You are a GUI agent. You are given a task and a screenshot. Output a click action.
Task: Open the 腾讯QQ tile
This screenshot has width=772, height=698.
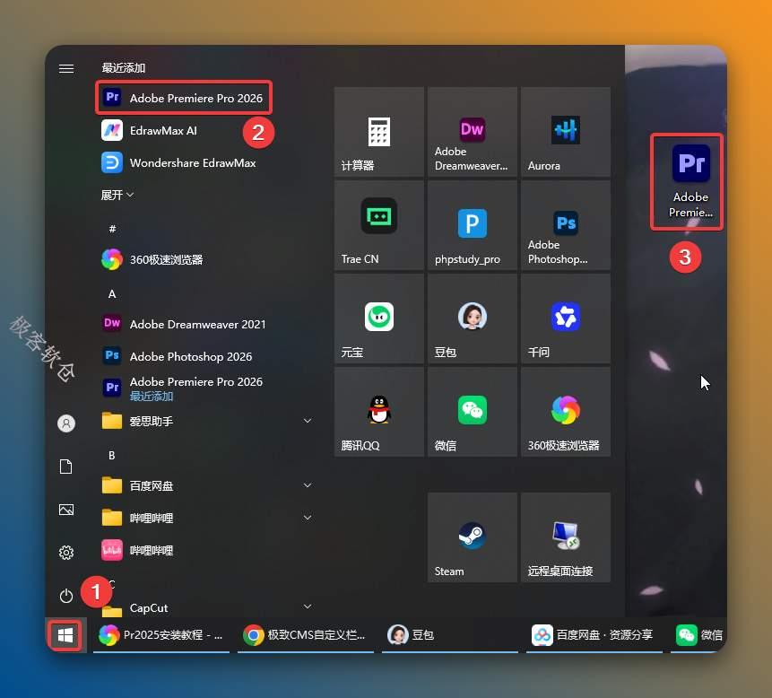378,412
